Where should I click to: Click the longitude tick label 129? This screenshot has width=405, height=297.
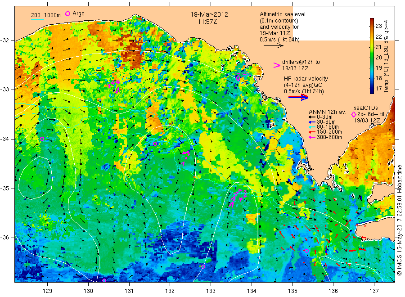click(x=48, y=291)
